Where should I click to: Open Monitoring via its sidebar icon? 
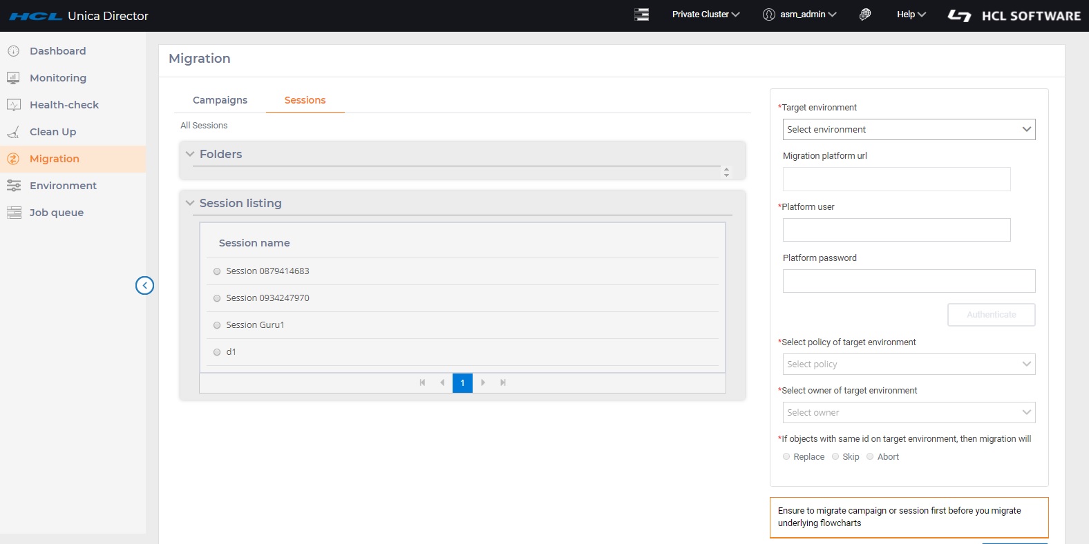[13, 78]
